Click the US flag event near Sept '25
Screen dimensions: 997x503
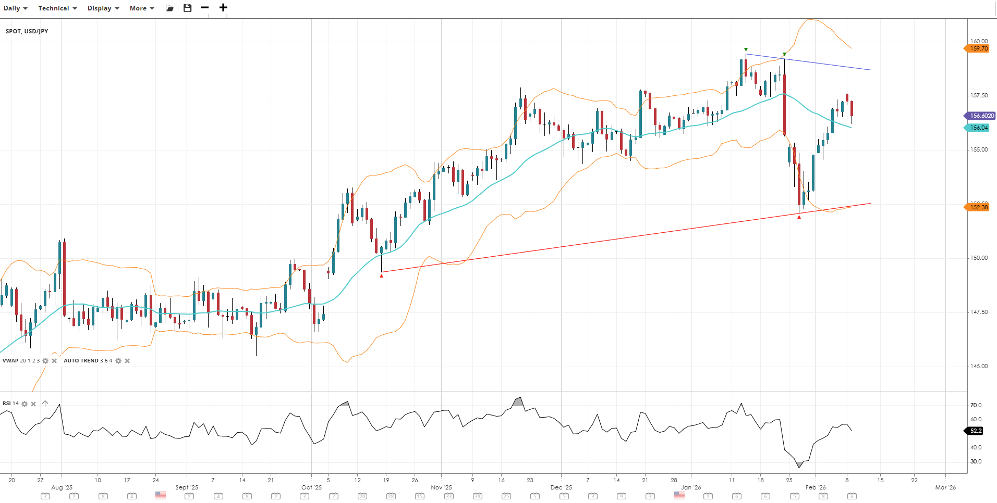click(x=161, y=496)
